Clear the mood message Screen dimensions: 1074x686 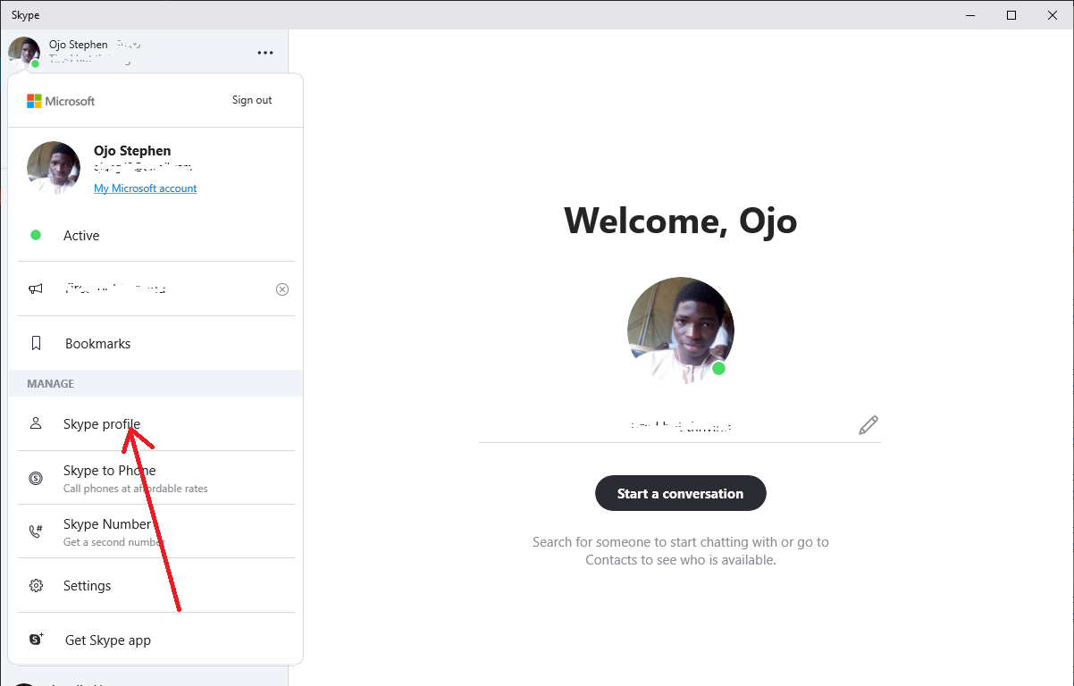click(282, 289)
